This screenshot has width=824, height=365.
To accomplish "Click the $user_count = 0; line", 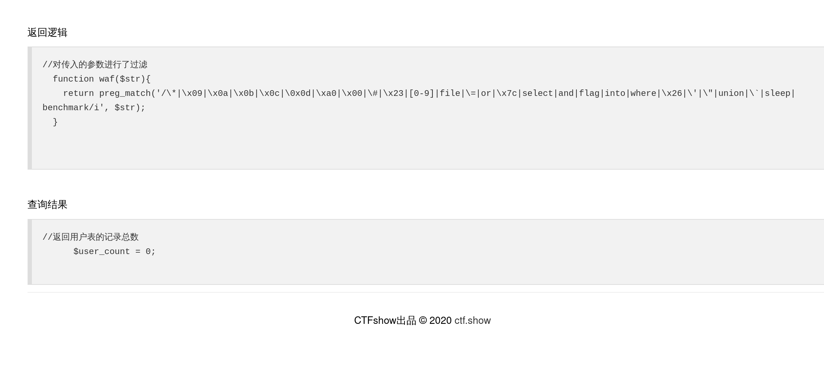I will point(114,252).
